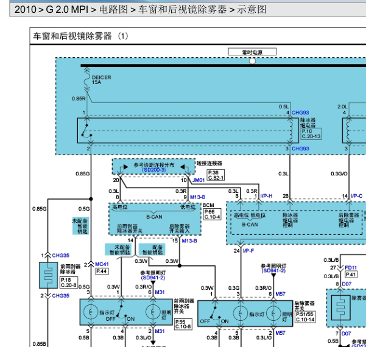
Task: Click the 除冰器继电器 relay coil symbol
Action: (290, 130)
